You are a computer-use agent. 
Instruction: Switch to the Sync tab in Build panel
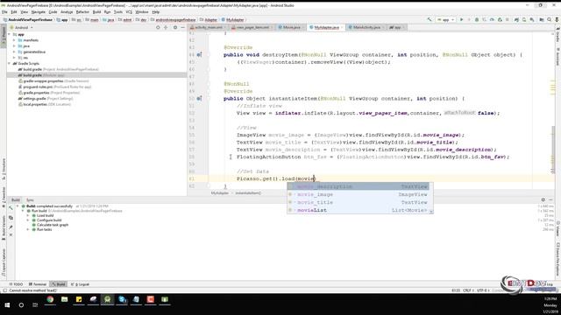coord(30,200)
